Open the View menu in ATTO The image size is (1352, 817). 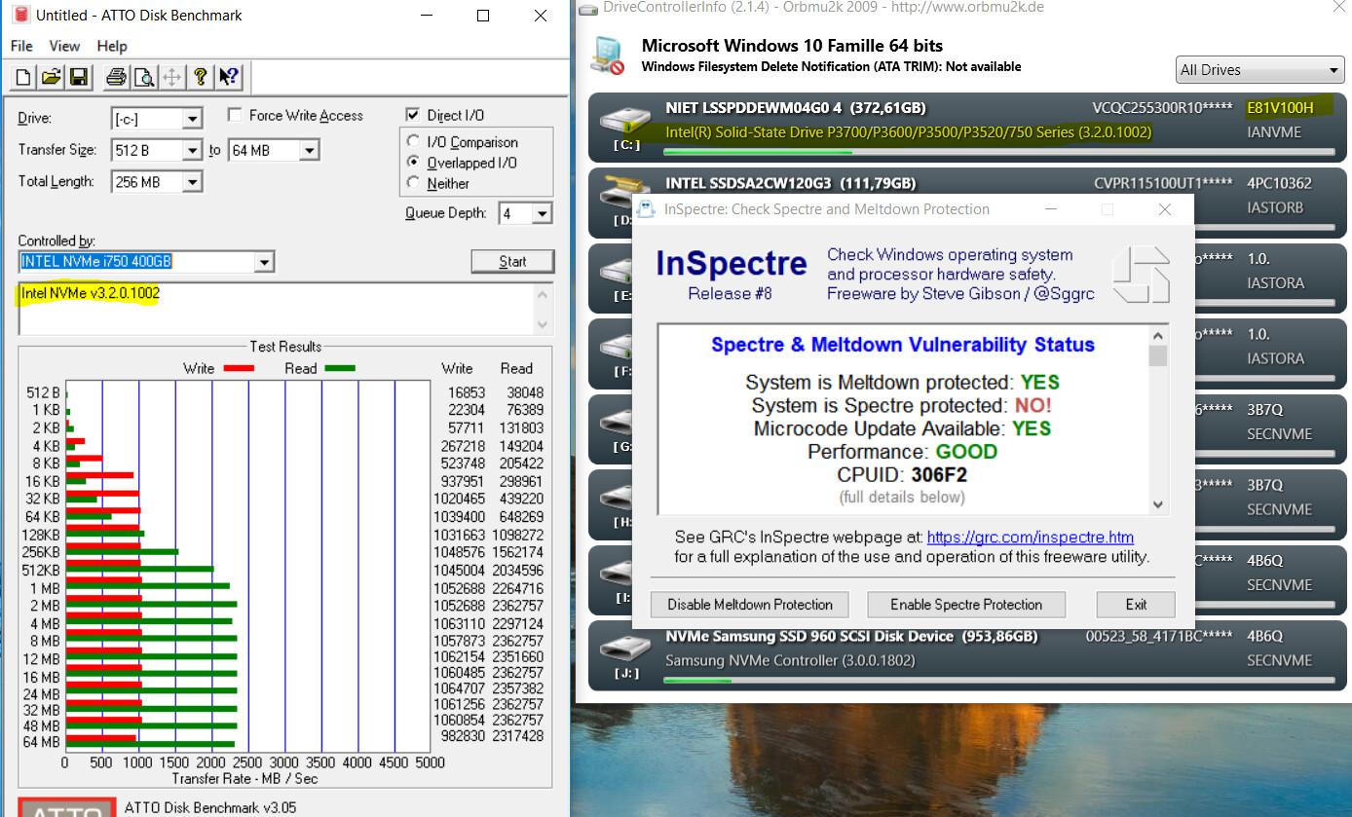pos(64,46)
